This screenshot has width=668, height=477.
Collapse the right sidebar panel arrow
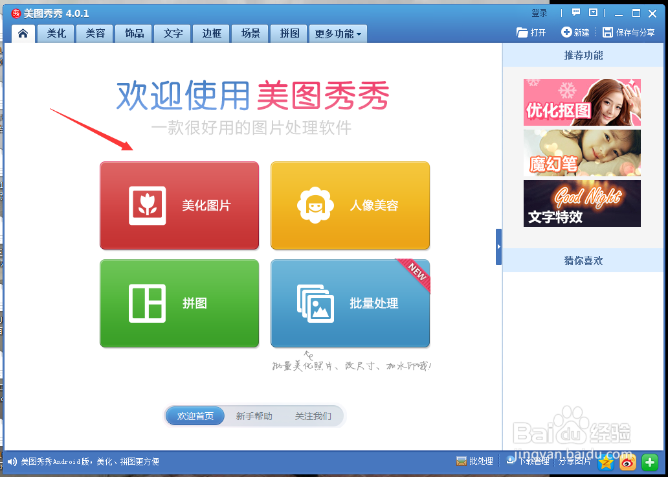point(498,247)
